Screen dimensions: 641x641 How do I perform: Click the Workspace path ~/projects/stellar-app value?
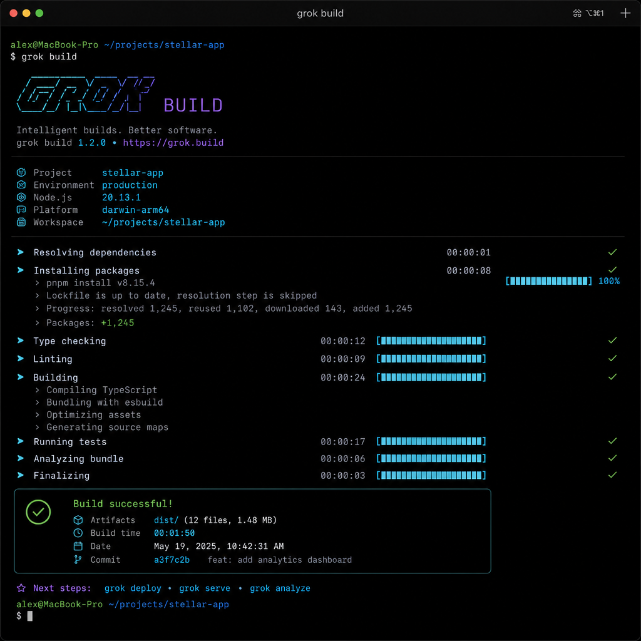click(x=163, y=222)
